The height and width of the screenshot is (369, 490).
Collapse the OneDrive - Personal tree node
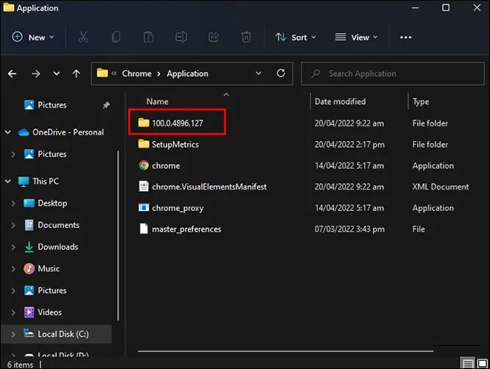point(8,132)
